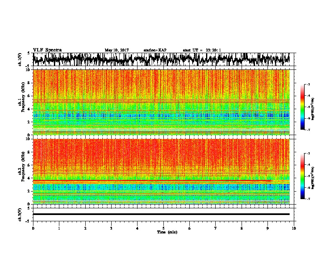Click the ch.1 colorbar log(PSD) unit label
The height and width of the screenshot is (256, 331).
(x=313, y=109)
